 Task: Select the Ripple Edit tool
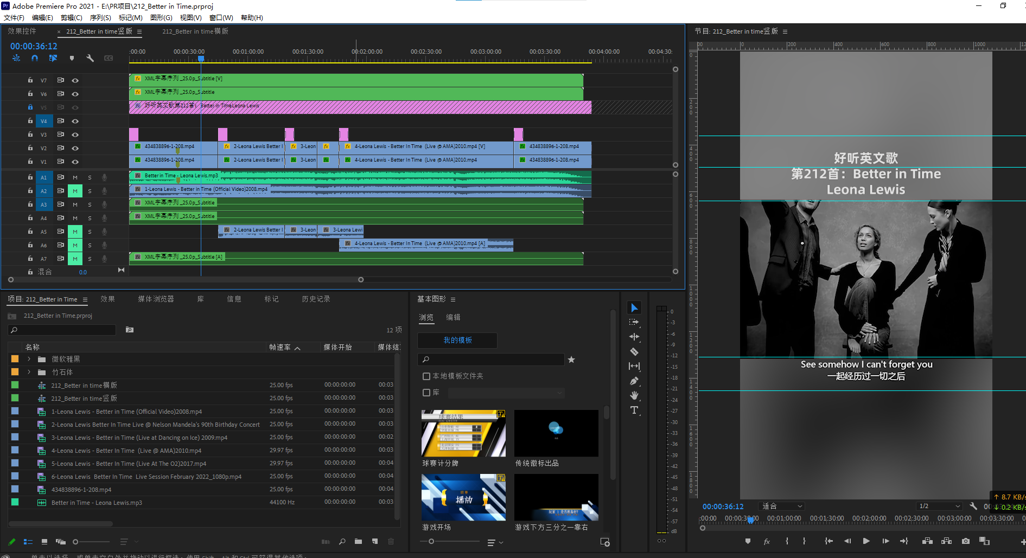click(x=634, y=337)
